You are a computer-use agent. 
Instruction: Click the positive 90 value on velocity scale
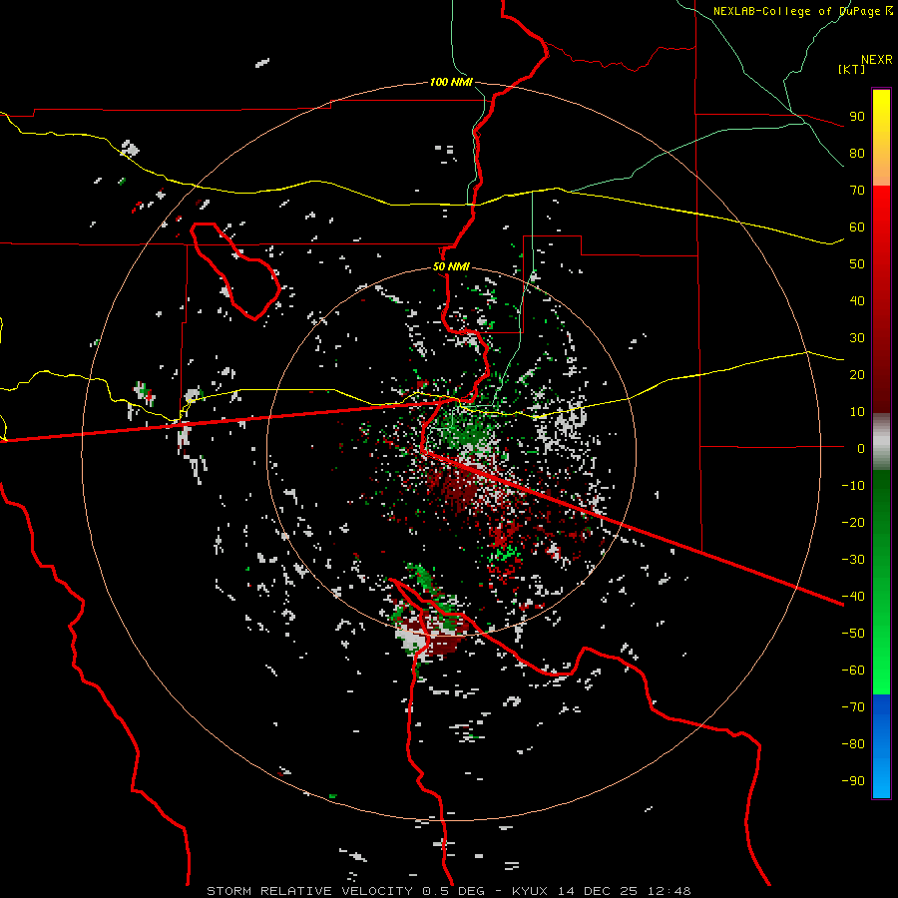coord(857,117)
